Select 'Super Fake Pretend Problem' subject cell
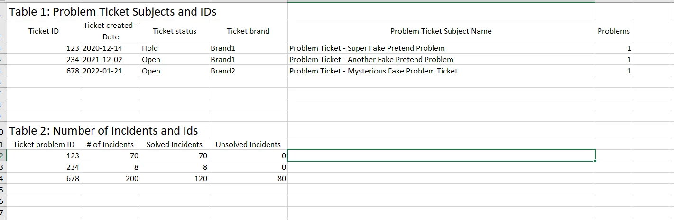The width and height of the screenshot is (674, 220). tap(441, 48)
